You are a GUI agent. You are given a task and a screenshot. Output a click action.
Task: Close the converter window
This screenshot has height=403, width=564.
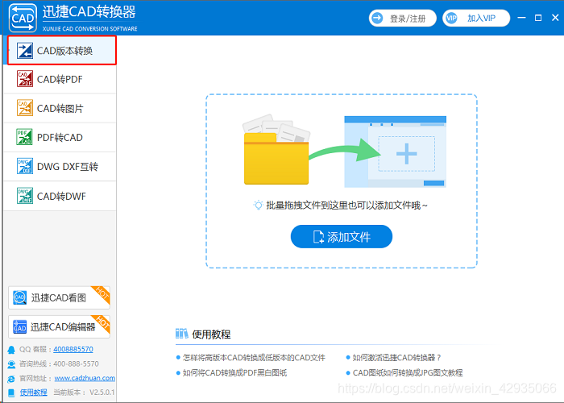pyautogui.click(x=555, y=18)
